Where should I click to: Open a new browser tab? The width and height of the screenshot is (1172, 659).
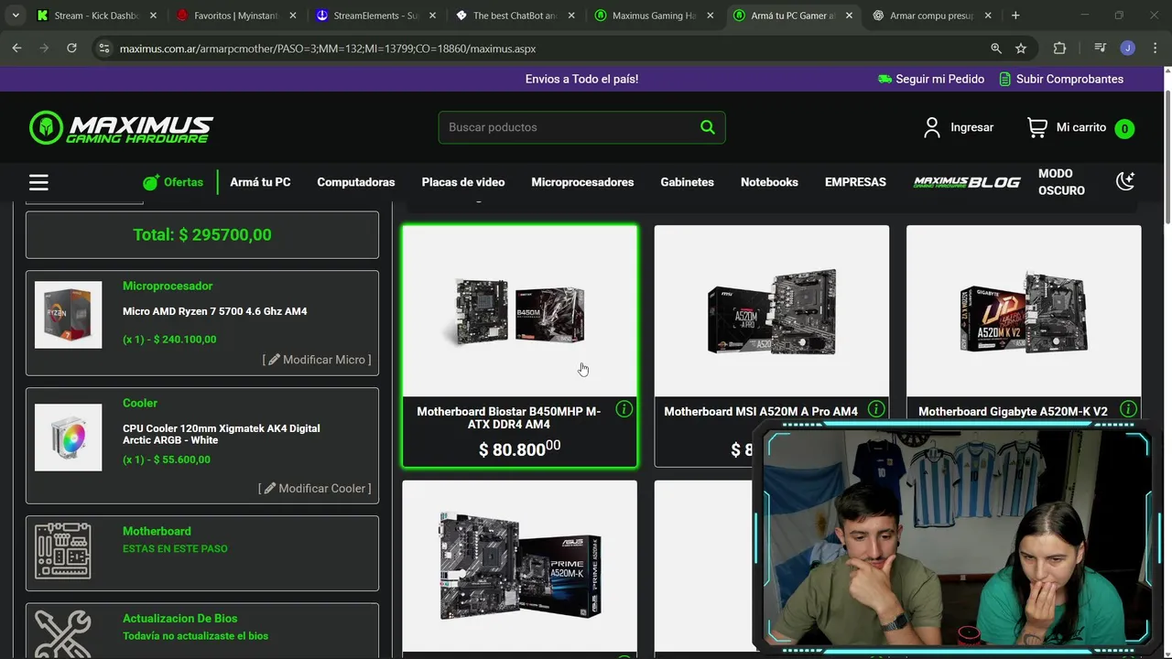click(1015, 16)
